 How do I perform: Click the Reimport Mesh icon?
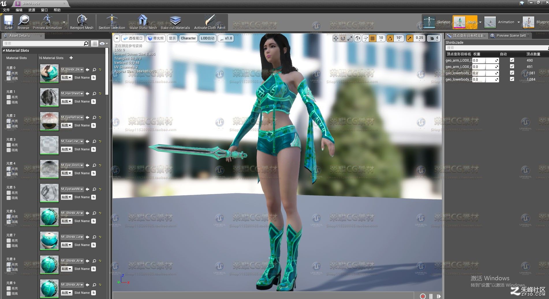tap(82, 22)
